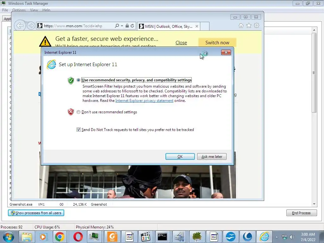Screen dimensions: 324x243
Task: Click the search magnifier in the address bar
Action: [x=117, y=26]
